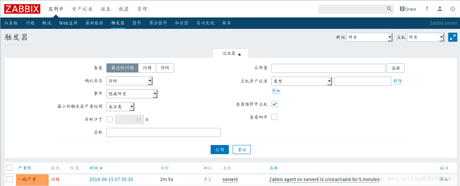Click the 移除 link

tap(398, 81)
